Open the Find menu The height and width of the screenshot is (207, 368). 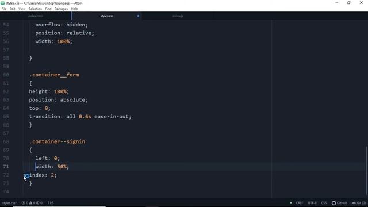pos(48,9)
